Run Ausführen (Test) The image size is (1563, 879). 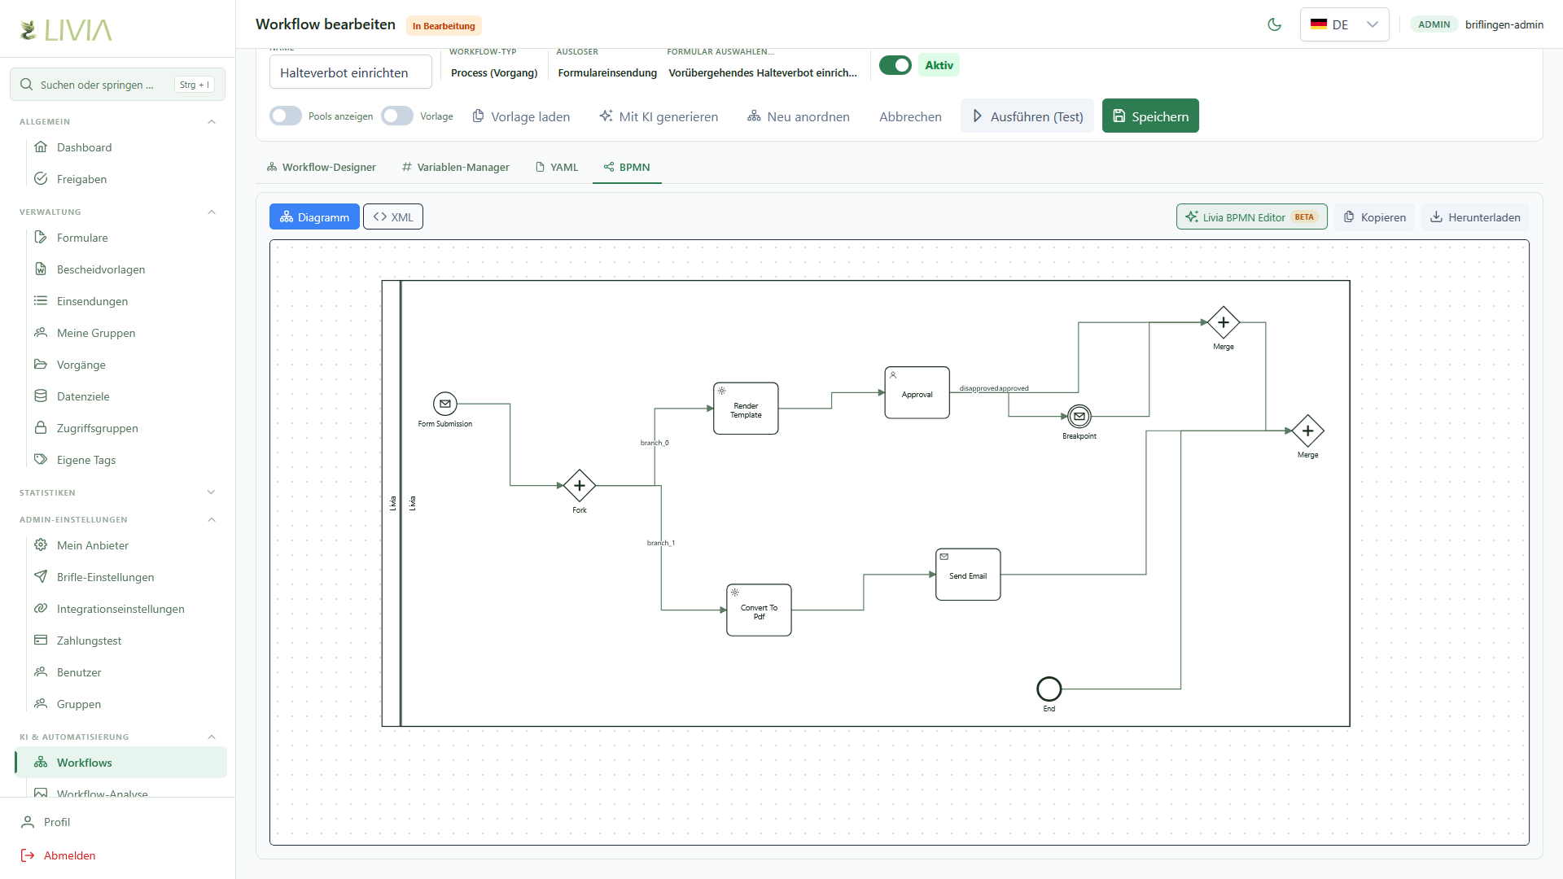tap(1027, 116)
